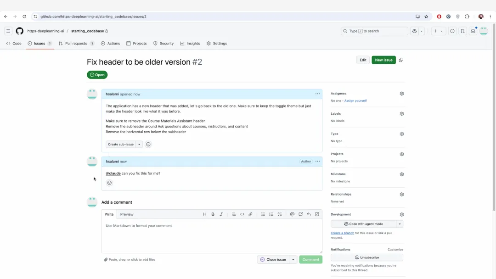496x279 pixels.
Task: Open the Pull requests tab
Action: [75, 43]
